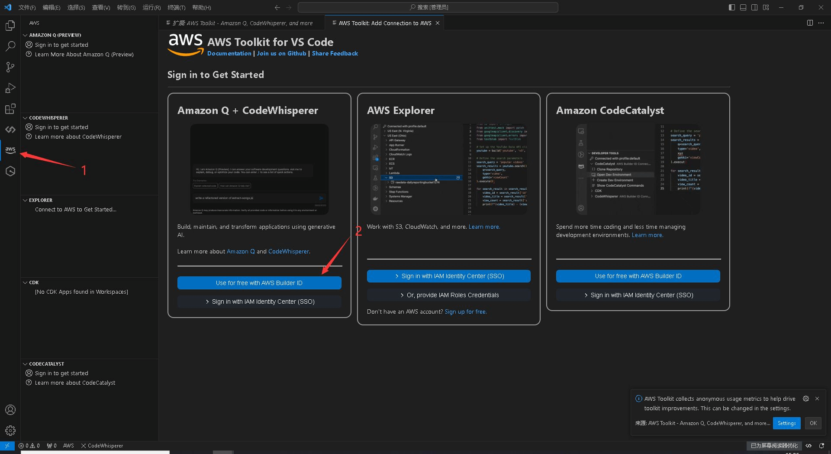The image size is (831, 454).
Task: Expand Sign in with IAM Identity Center under CodeWhisperer card
Action: 259,302
